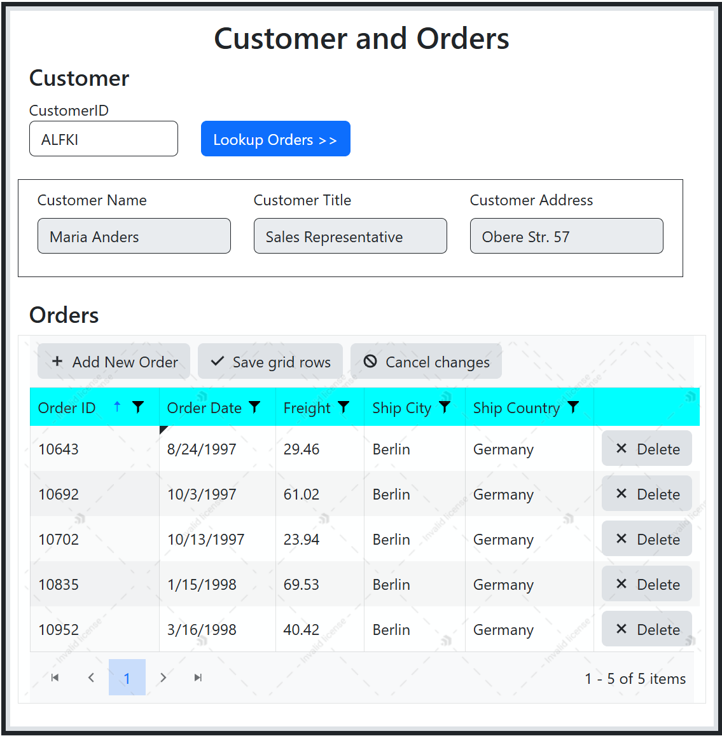This screenshot has height=736, width=722.
Task: Click the Order ID cell 10643
Action: [x=94, y=449]
